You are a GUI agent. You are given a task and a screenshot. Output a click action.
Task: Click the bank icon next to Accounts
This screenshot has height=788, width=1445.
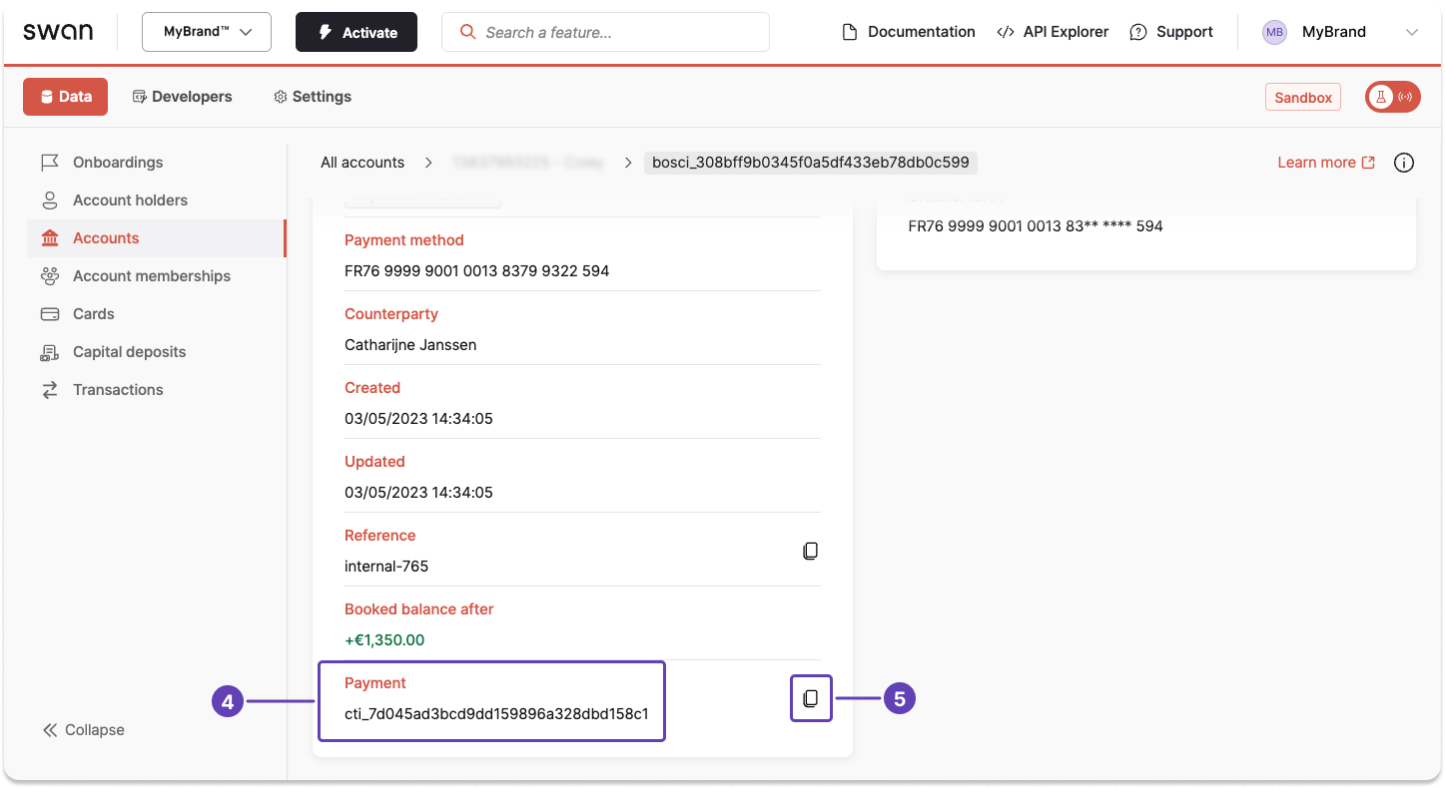coord(50,237)
